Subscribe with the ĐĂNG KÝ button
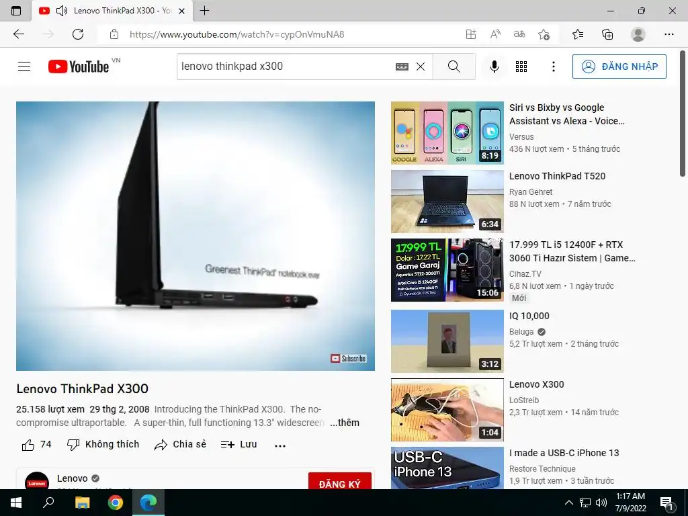 click(339, 482)
